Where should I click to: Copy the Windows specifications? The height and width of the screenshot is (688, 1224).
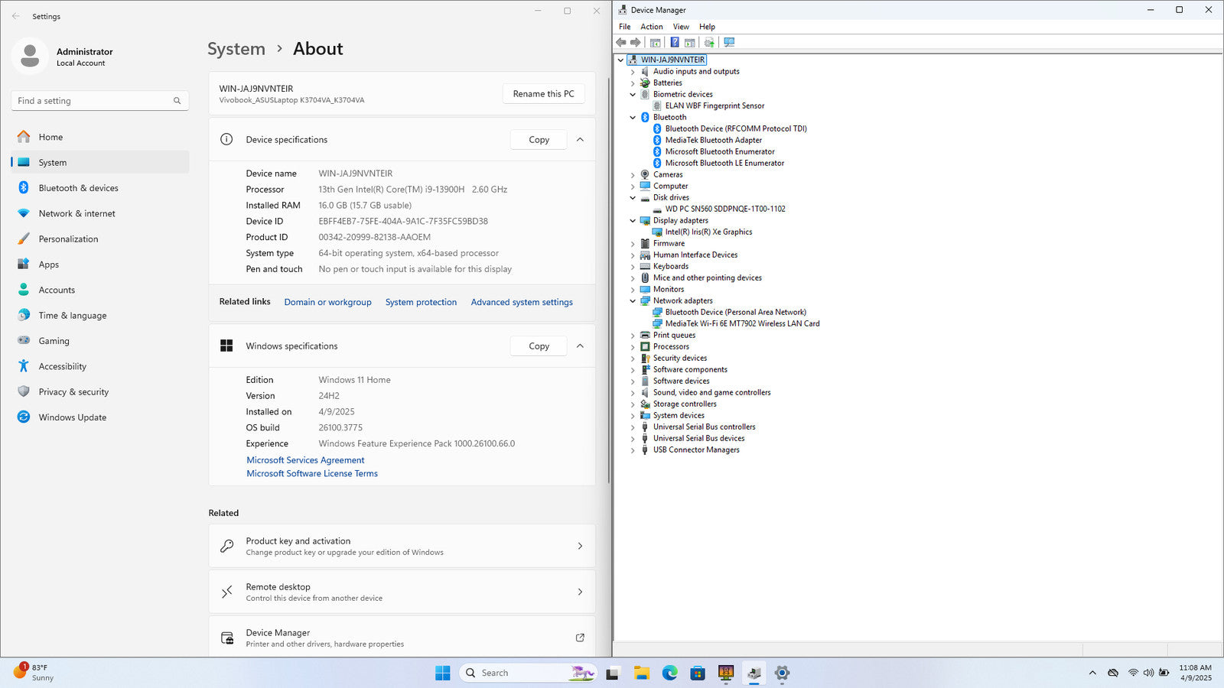pos(539,346)
